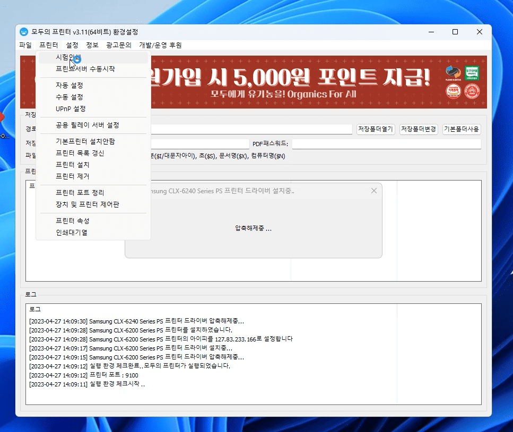Open the 설정 menu
This screenshot has width=513, height=432.
coord(72,45)
